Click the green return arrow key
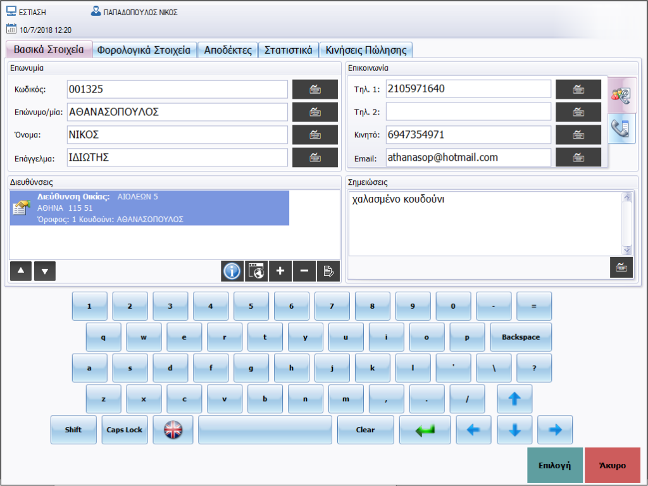Image resolution: width=648 pixels, height=486 pixels. click(425, 430)
